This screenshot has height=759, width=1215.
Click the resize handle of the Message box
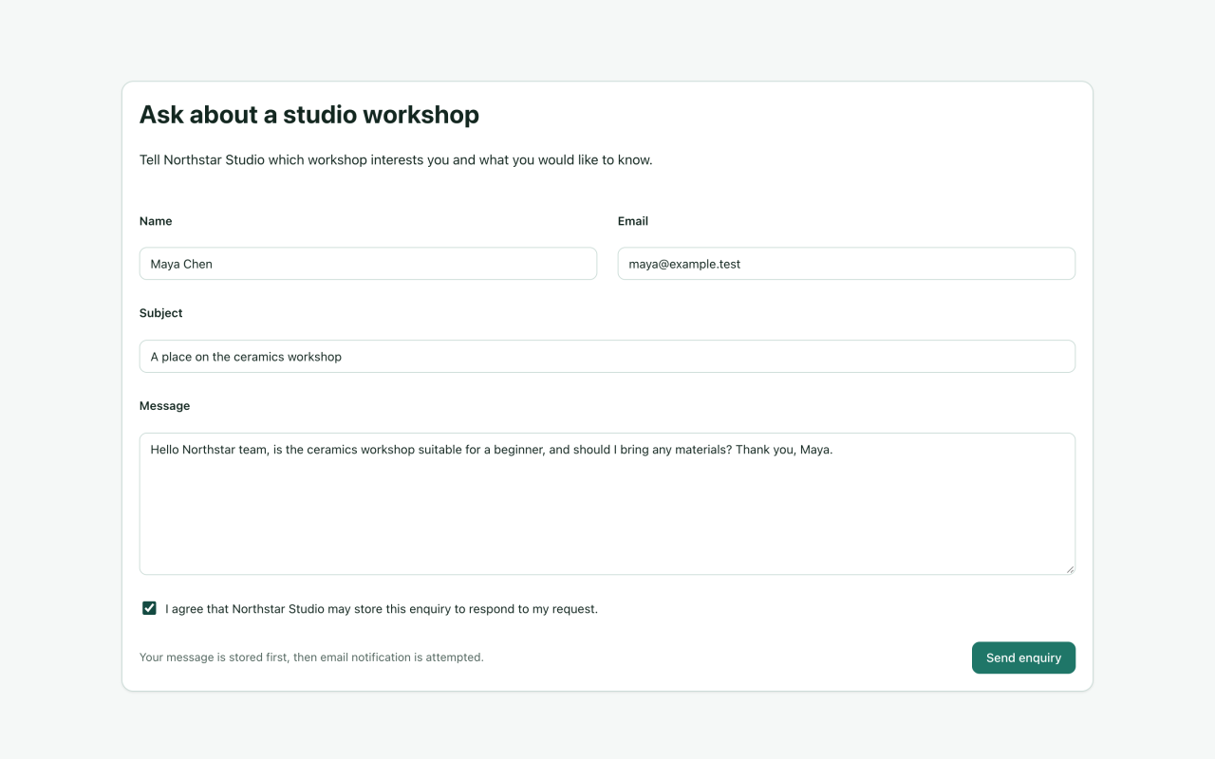pyautogui.click(x=1070, y=569)
